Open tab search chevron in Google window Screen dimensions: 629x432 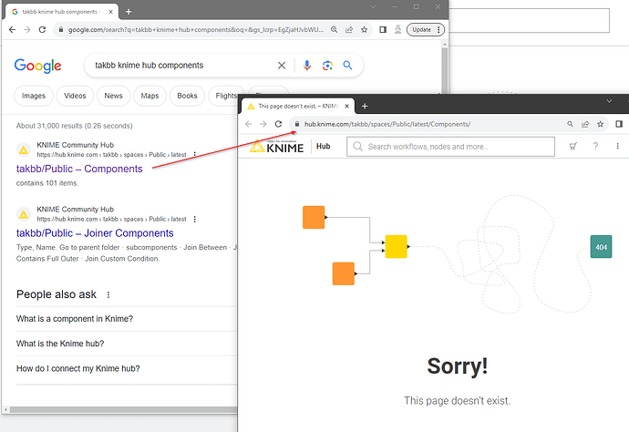373,6
